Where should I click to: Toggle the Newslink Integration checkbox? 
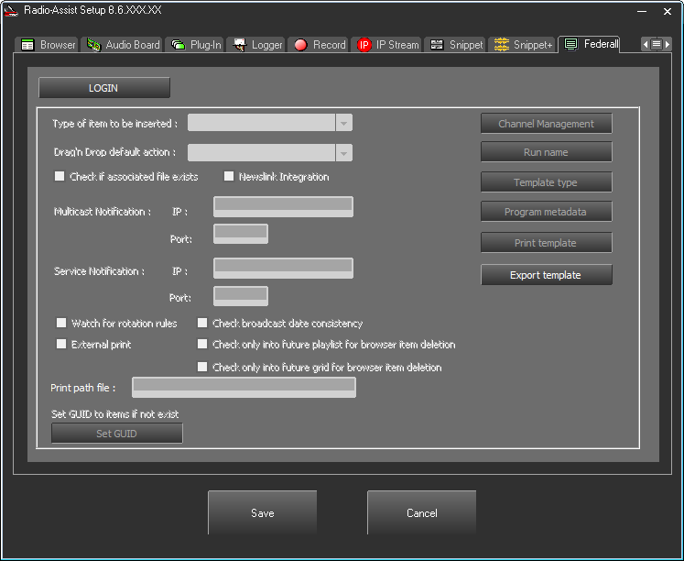[x=230, y=177]
